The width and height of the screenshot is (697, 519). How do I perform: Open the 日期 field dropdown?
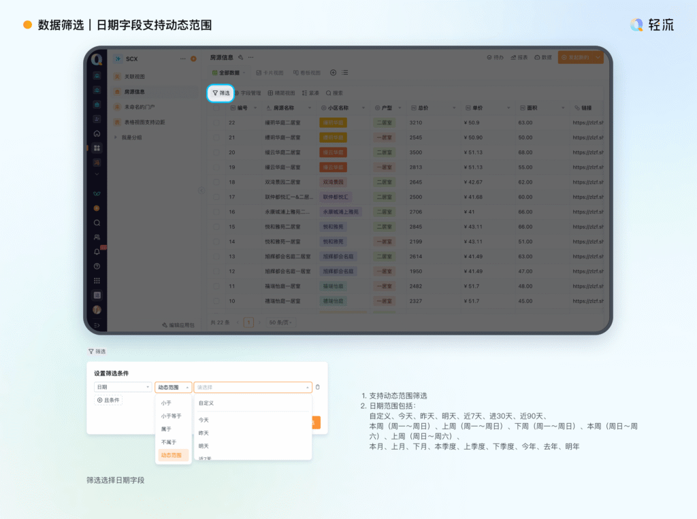[x=123, y=387]
